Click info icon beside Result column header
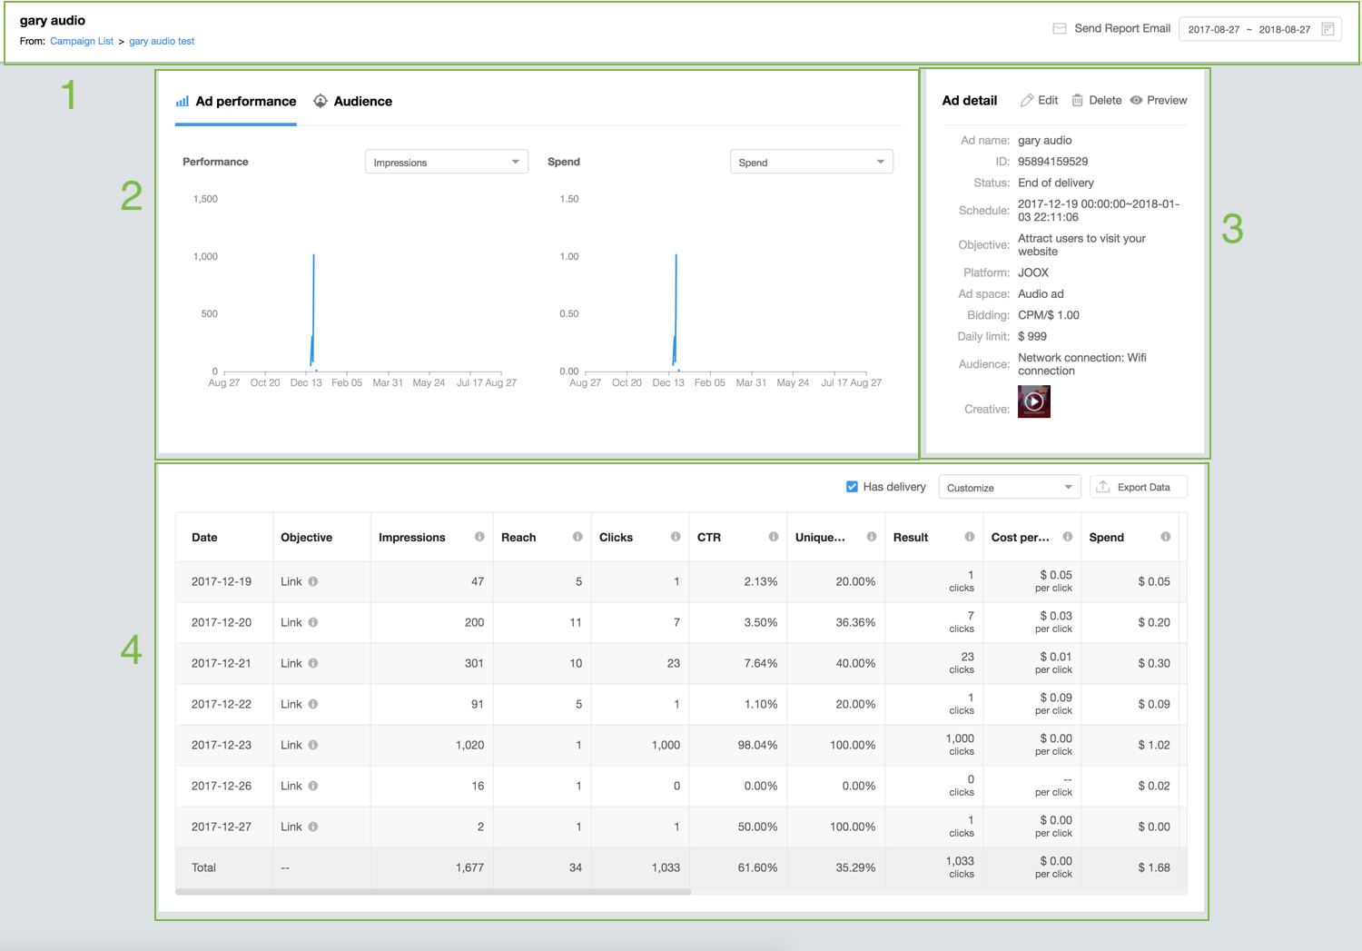Image resolution: width=1362 pixels, height=951 pixels. point(970,537)
